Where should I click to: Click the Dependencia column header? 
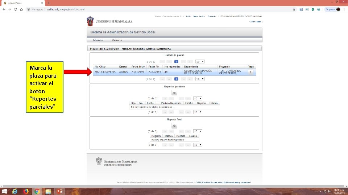(200, 66)
